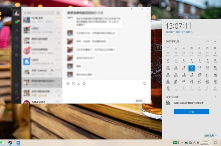Viewport: 221px width, 146px height.
Task: Click the blue 开始 button
Action: point(191,111)
